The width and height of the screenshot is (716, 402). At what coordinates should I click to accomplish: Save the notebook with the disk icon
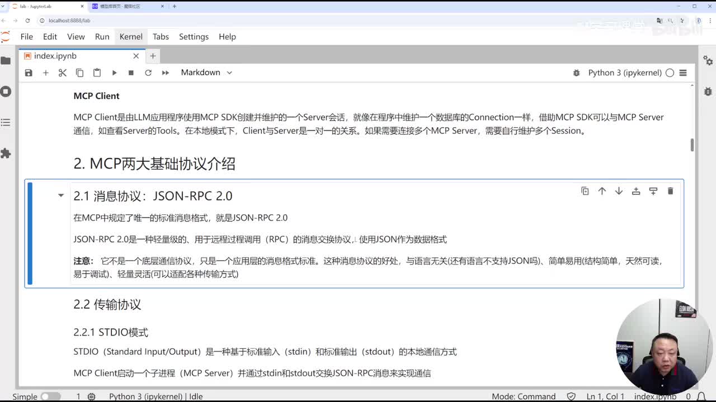(29, 73)
